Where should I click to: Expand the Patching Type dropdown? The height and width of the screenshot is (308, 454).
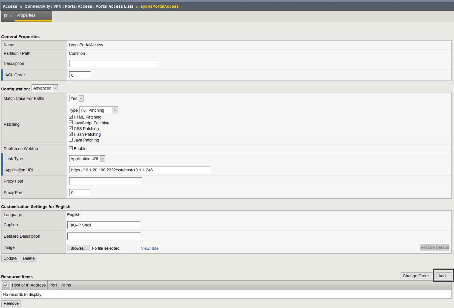coord(98,110)
